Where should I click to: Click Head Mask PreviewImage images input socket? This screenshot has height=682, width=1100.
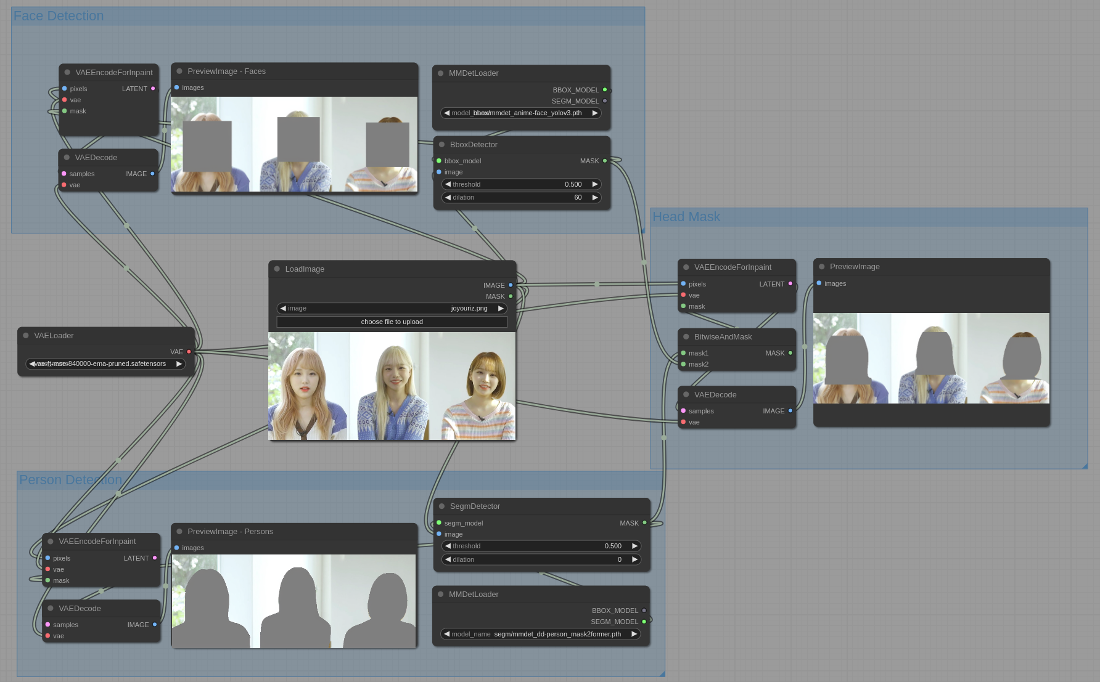coord(819,283)
